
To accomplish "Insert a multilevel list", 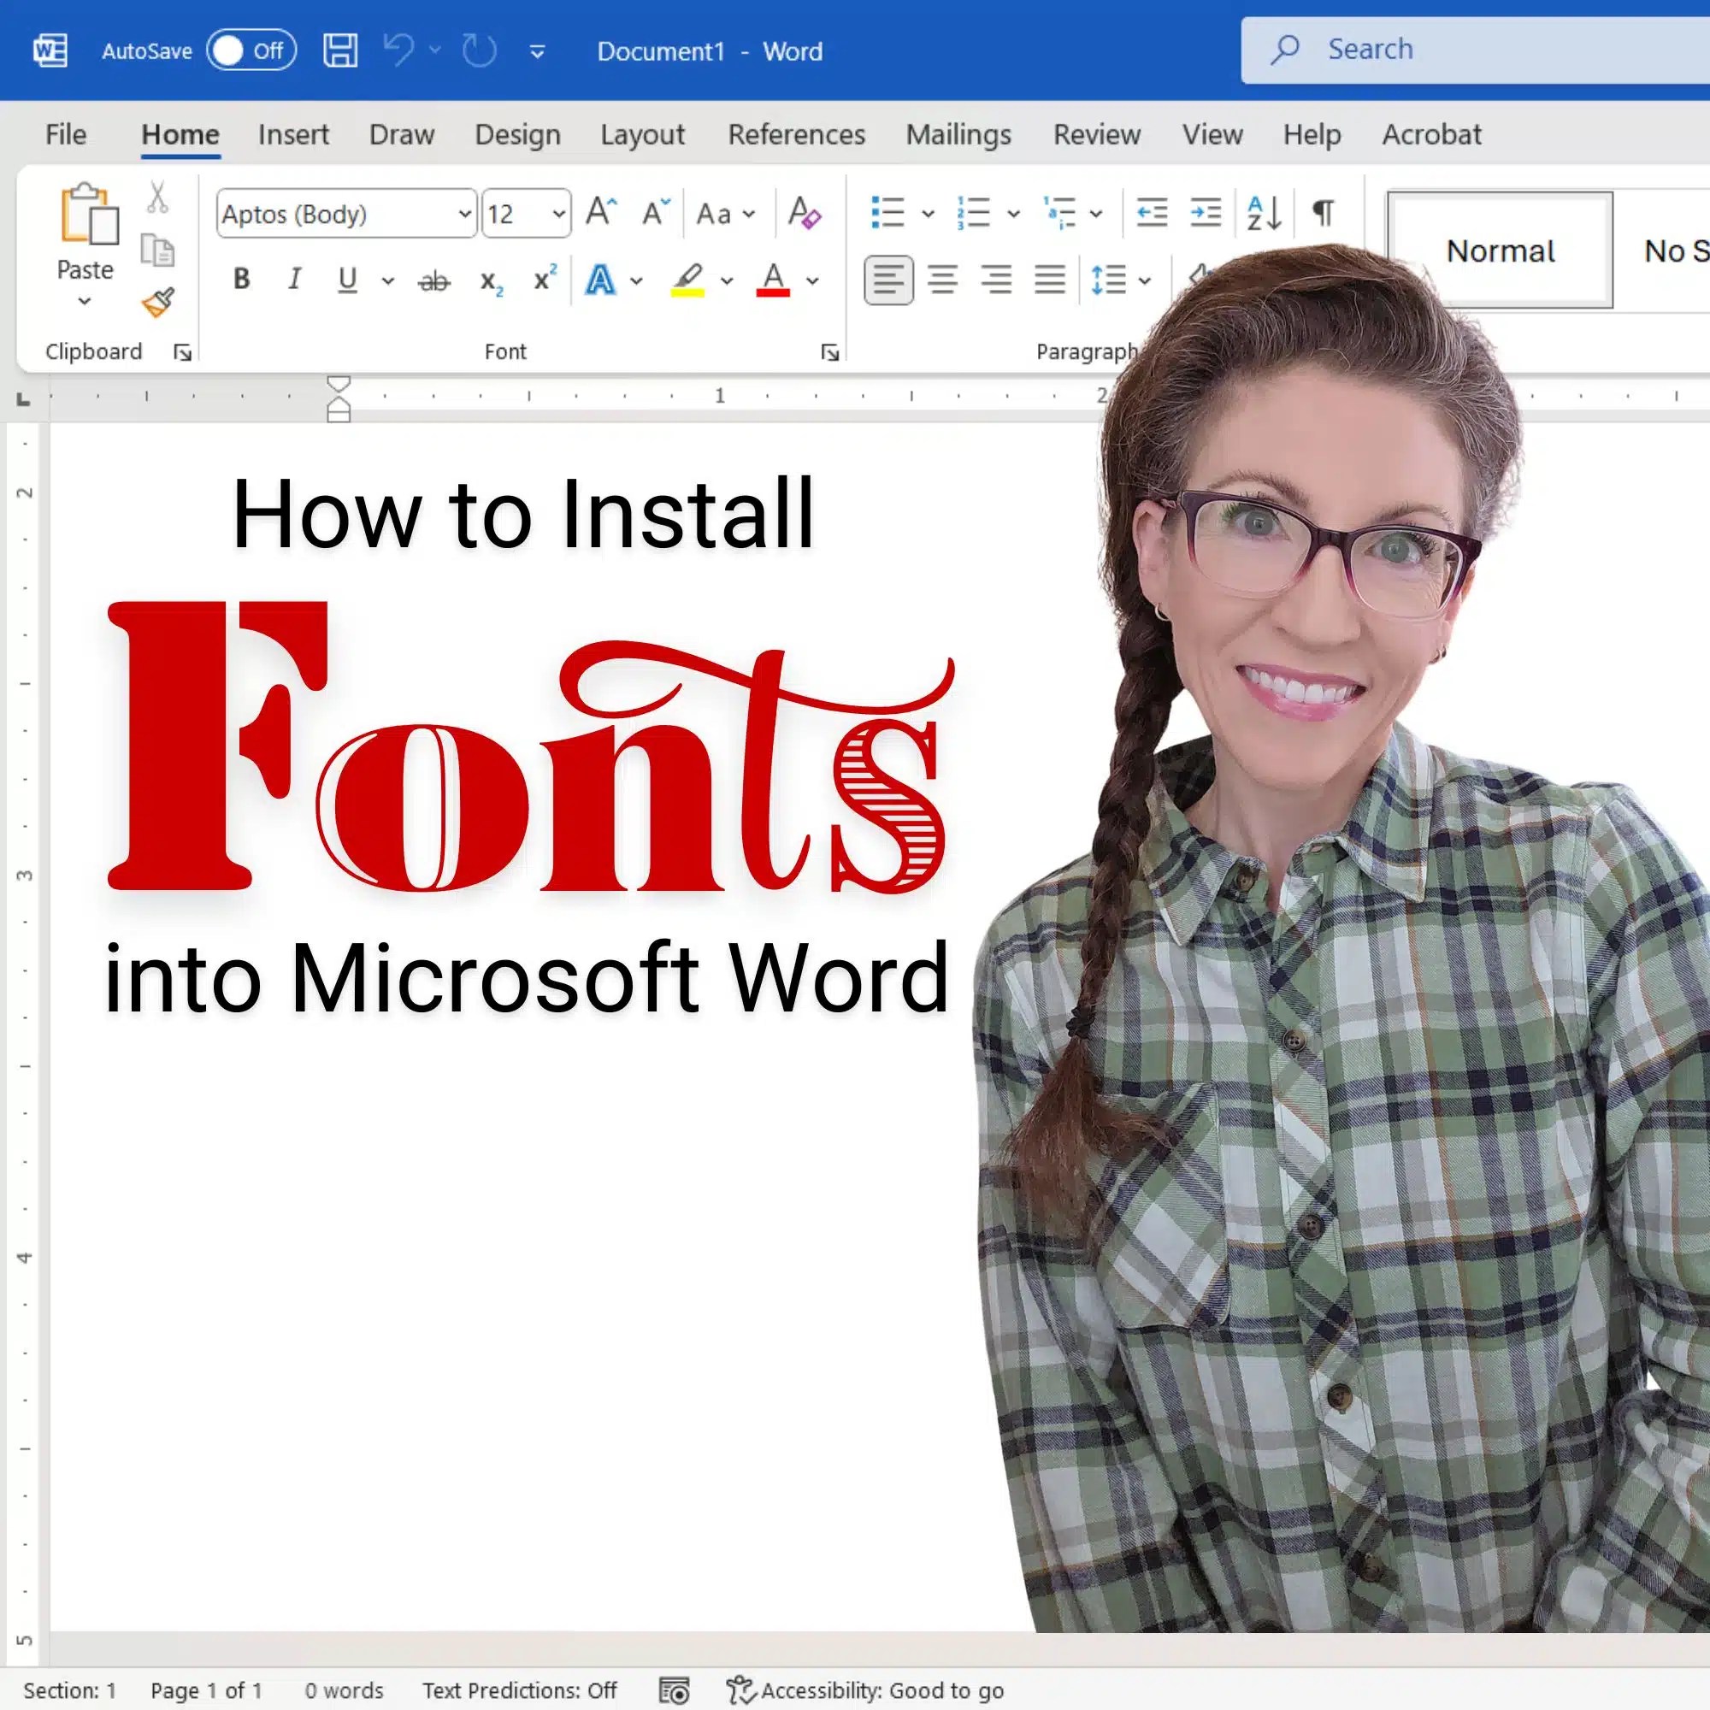I will tap(1058, 212).
